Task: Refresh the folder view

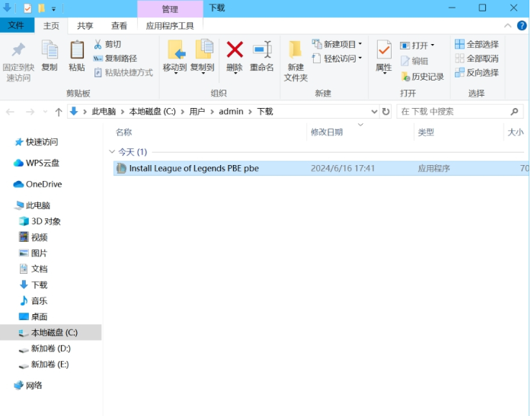Action: (385, 112)
